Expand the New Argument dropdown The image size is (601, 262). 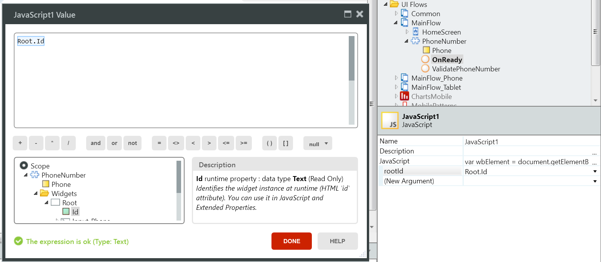(595, 180)
